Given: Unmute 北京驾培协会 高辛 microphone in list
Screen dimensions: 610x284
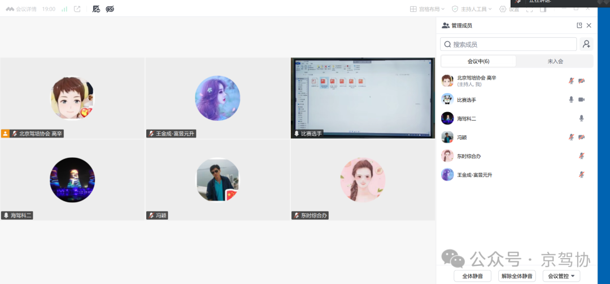Looking at the screenshot, I should coord(572,81).
